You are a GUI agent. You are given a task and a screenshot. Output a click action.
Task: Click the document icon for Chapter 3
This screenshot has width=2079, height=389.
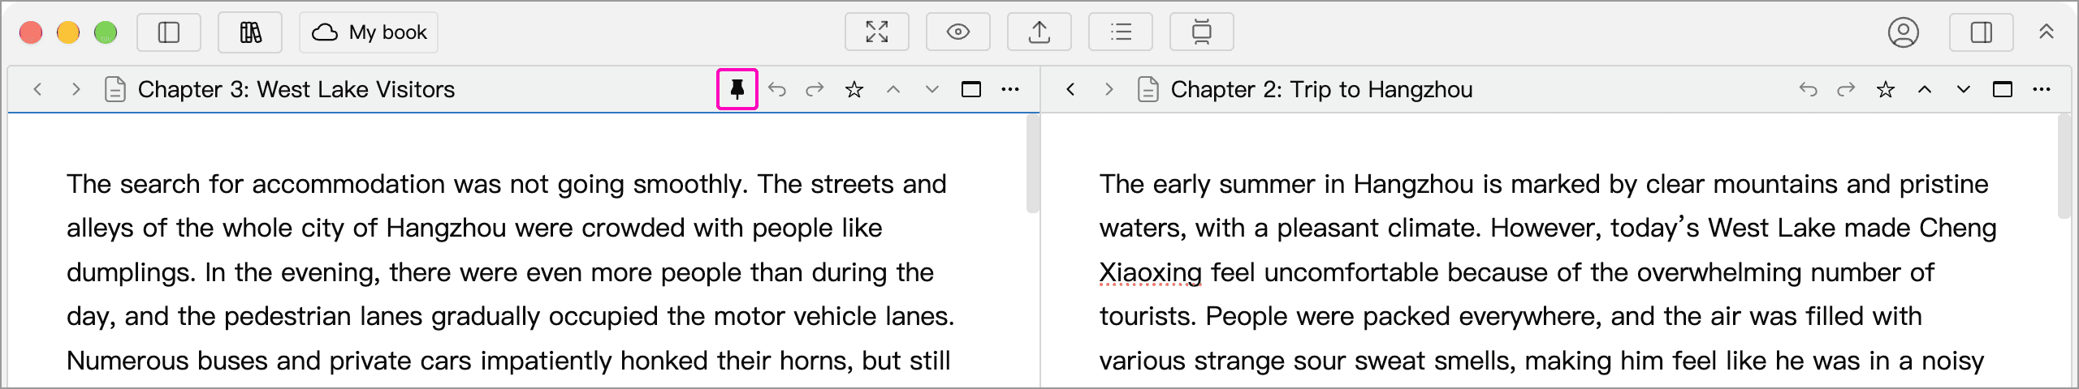pyautogui.click(x=115, y=89)
